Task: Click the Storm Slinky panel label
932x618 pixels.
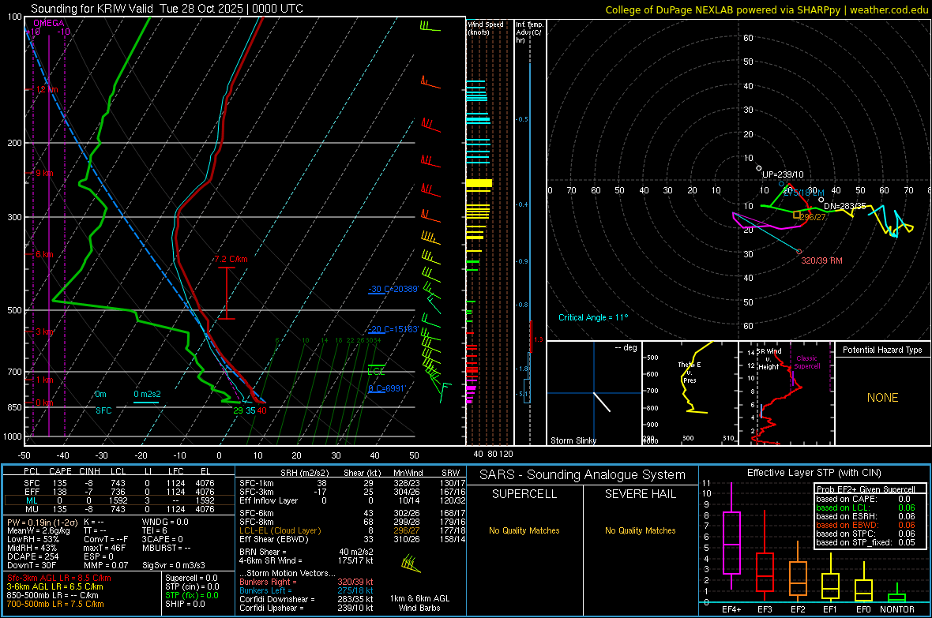Action: (x=573, y=440)
